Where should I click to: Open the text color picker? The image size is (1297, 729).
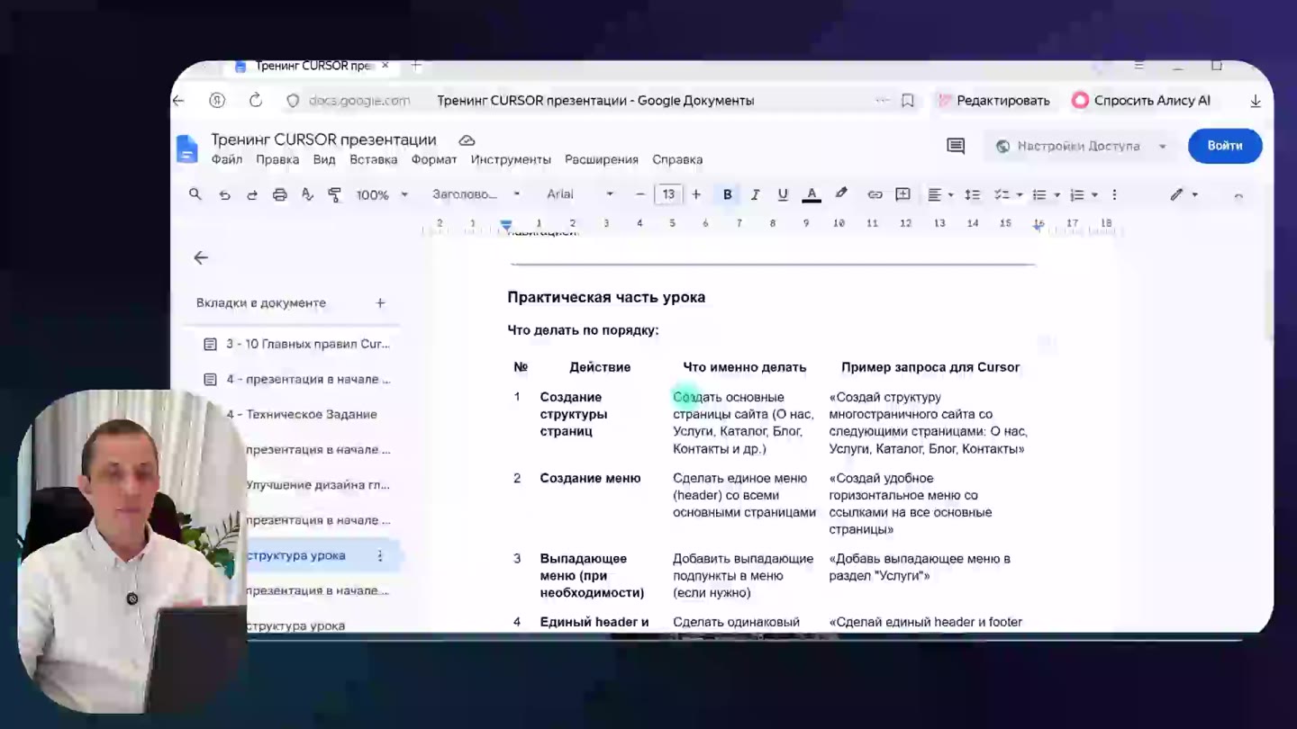(812, 194)
